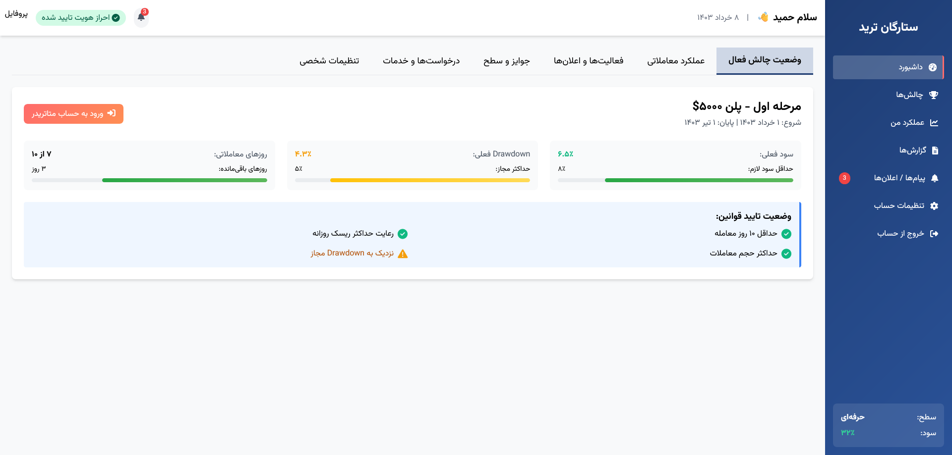
Task: Click the chart icon for عملکرد من
Action: (x=934, y=123)
